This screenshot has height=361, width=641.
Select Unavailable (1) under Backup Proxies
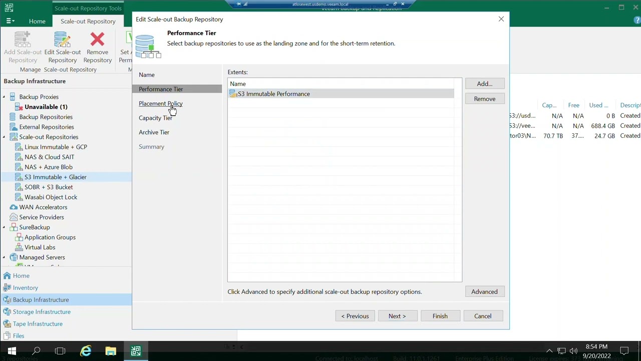[x=46, y=107]
